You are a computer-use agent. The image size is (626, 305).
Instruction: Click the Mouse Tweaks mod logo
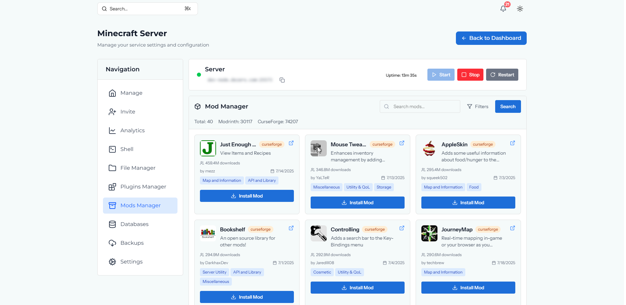[x=319, y=148]
